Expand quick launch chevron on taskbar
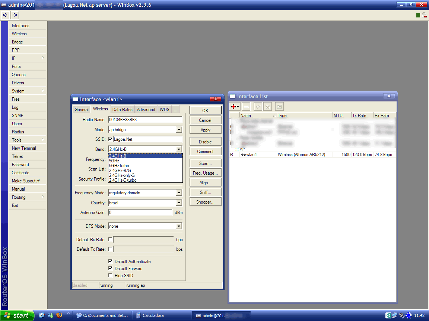This screenshot has width=429, height=321. [x=68, y=313]
